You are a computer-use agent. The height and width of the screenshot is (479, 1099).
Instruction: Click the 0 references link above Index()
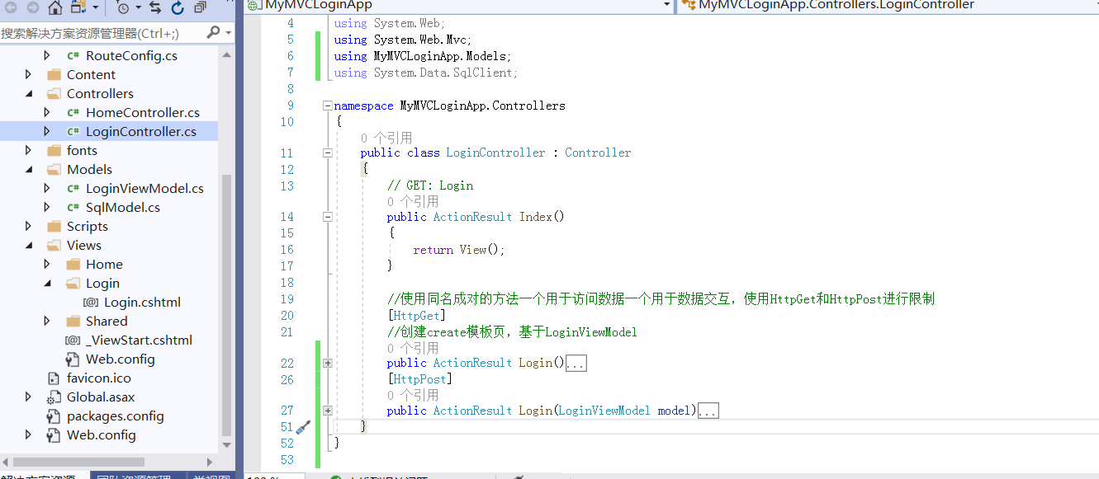[x=403, y=200]
